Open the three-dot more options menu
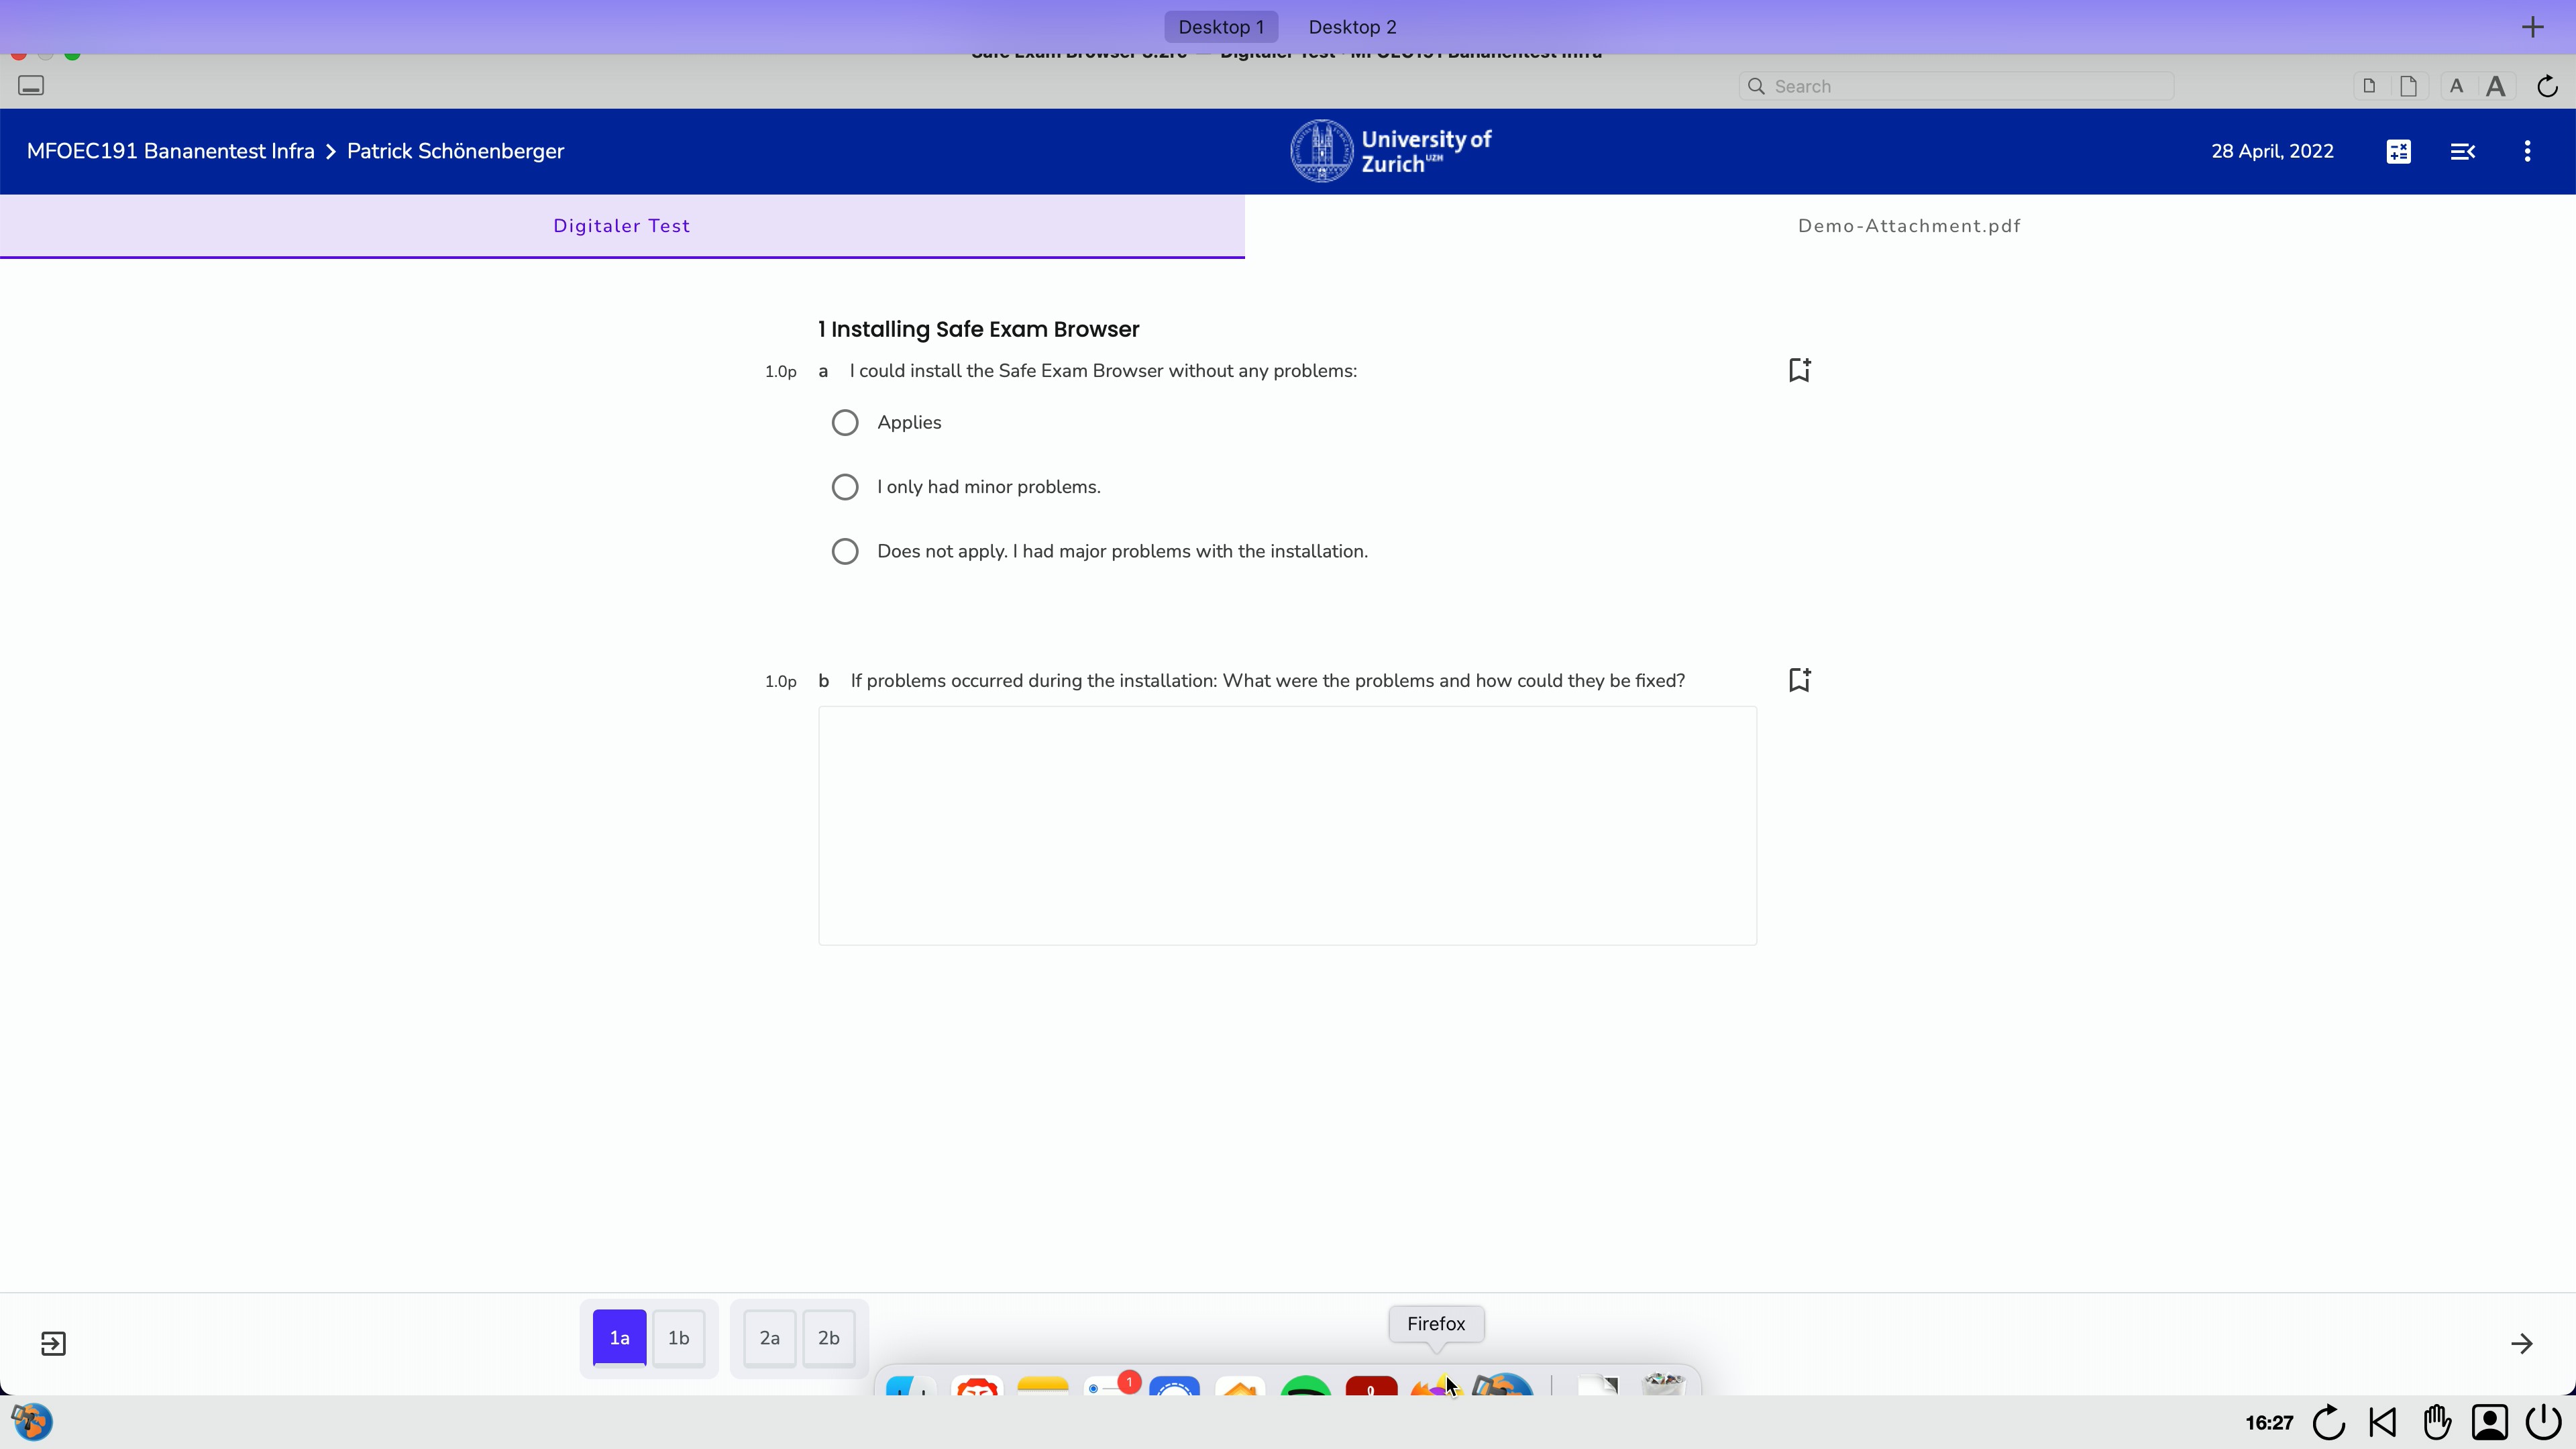This screenshot has height=1449, width=2576. tap(2527, 151)
